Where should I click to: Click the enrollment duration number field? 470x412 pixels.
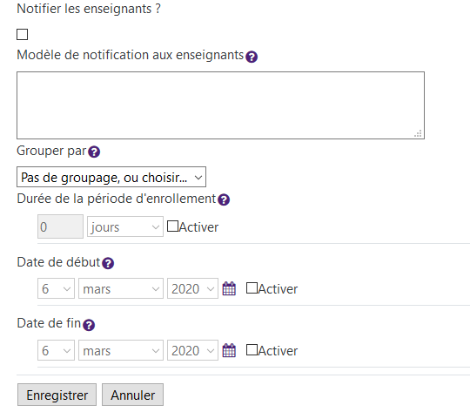click(x=60, y=226)
